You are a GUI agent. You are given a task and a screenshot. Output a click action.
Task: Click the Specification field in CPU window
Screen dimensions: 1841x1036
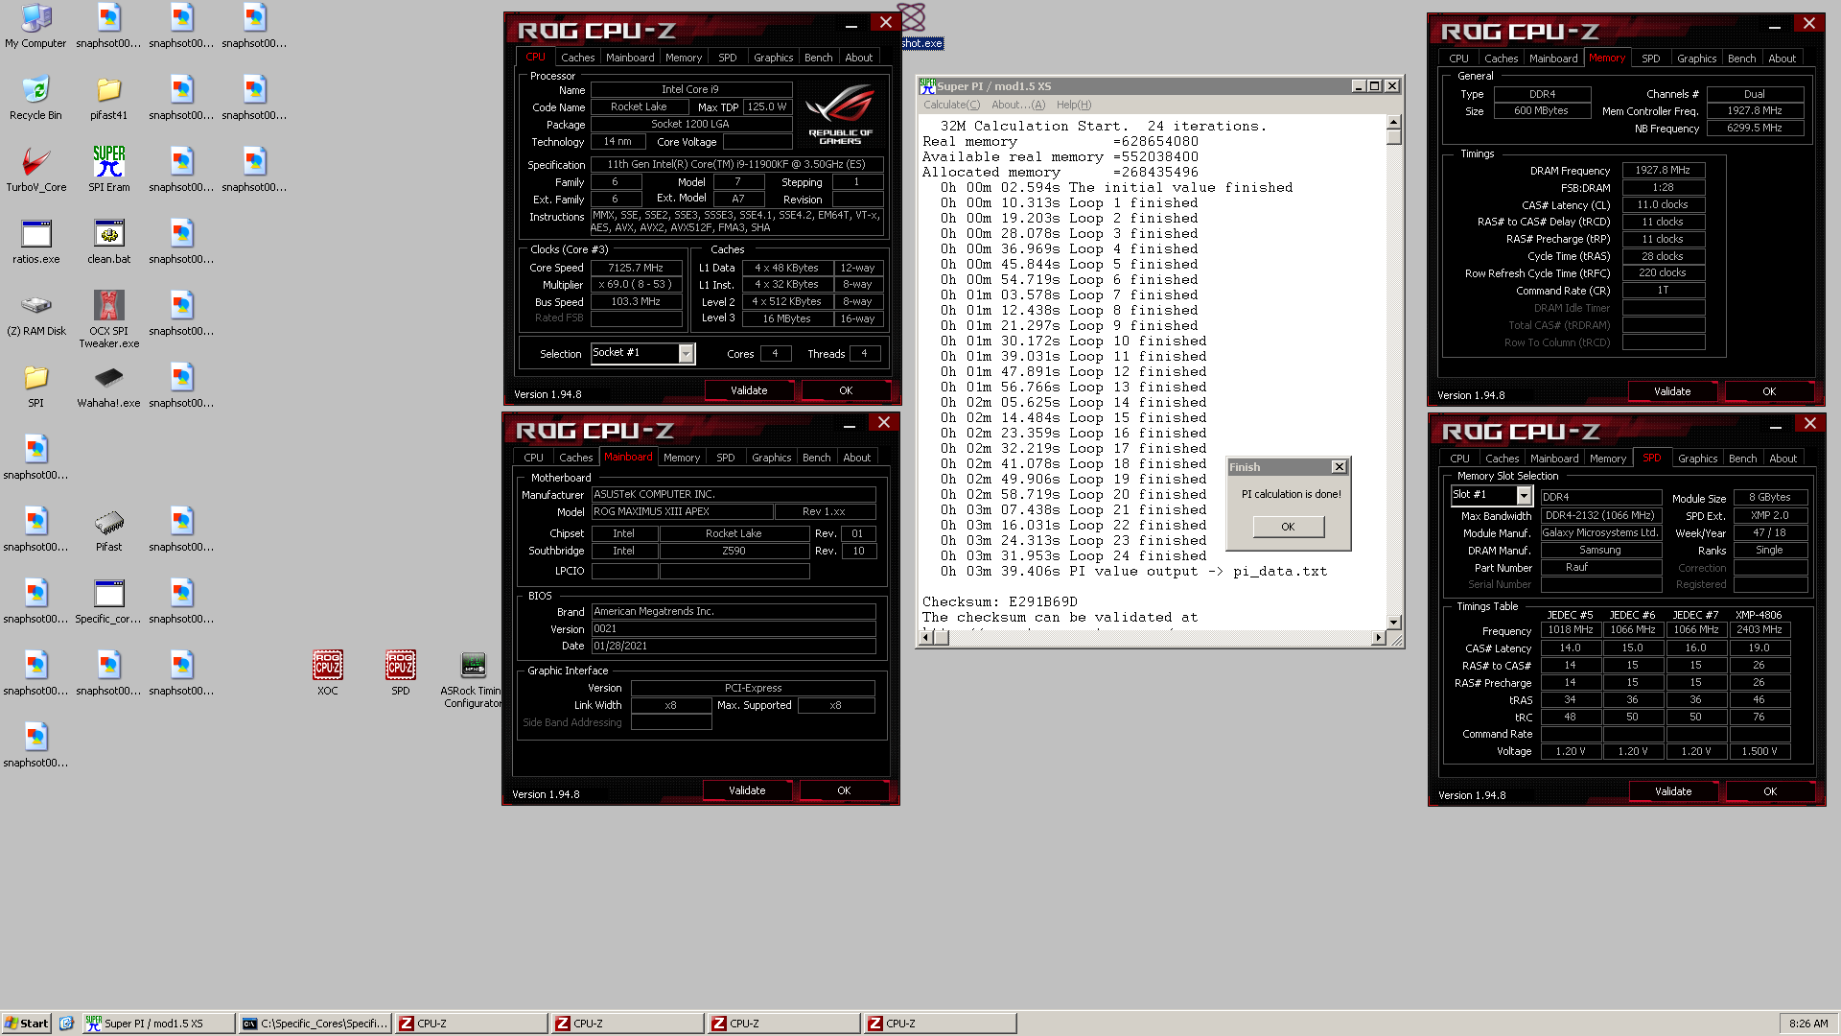pyautogui.click(x=736, y=164)
